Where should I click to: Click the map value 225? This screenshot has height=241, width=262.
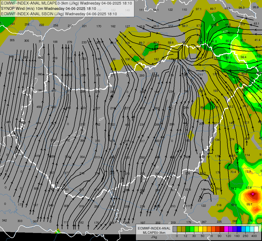219,222
